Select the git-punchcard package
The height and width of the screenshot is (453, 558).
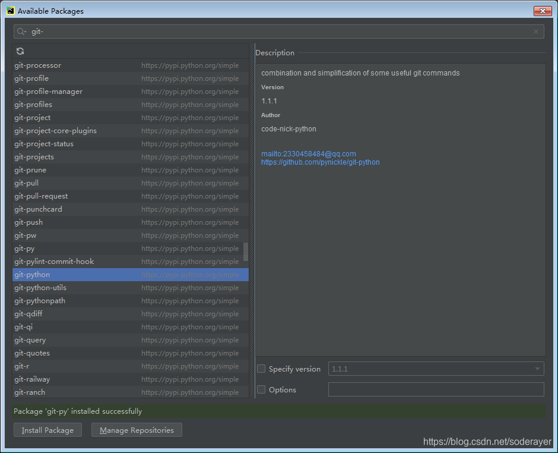point(38,209)
